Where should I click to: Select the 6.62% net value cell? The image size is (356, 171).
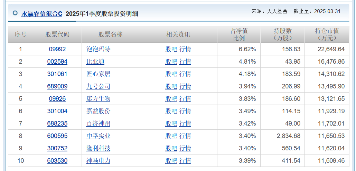tap(239, 49)
